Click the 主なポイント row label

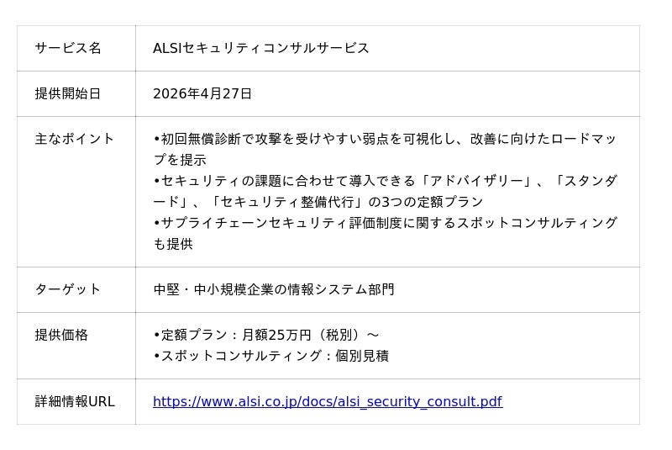point(75,139)
